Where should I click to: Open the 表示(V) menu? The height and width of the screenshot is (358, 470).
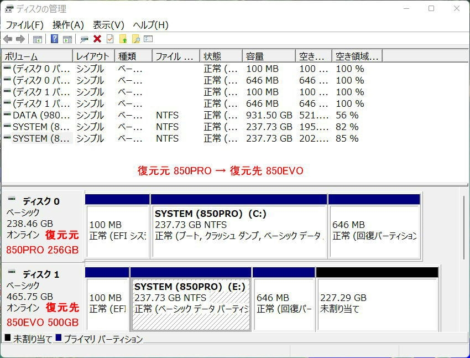click(108, 25)
